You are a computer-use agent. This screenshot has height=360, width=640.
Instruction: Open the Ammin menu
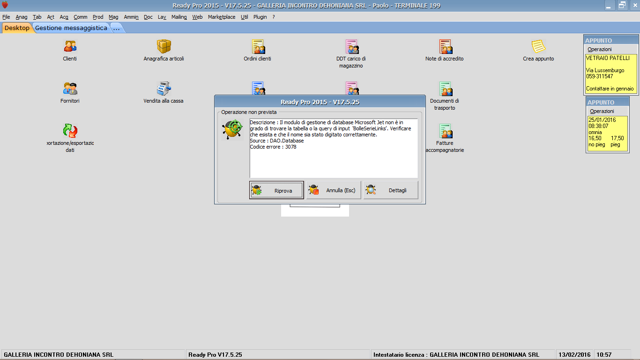[131, 17]
